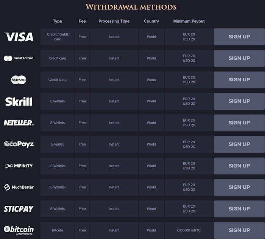Click the Processing Time column header
The image size is (265, 239).
[x=114, y=21]
